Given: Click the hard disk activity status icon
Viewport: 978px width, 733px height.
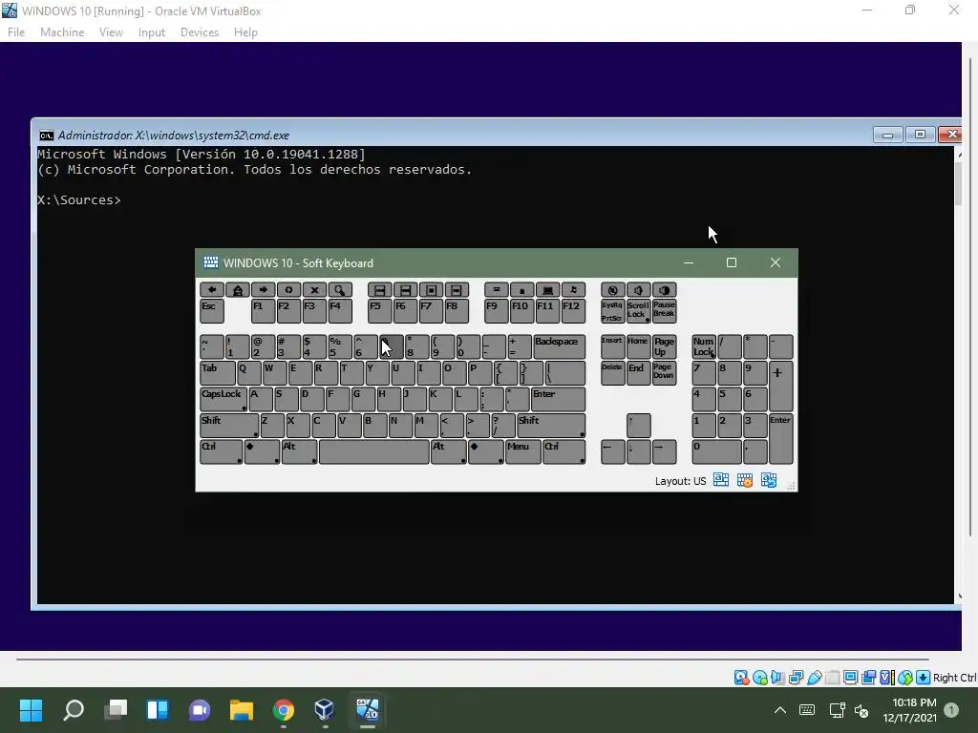Looking at the screenshot, I should coord(741,678).
